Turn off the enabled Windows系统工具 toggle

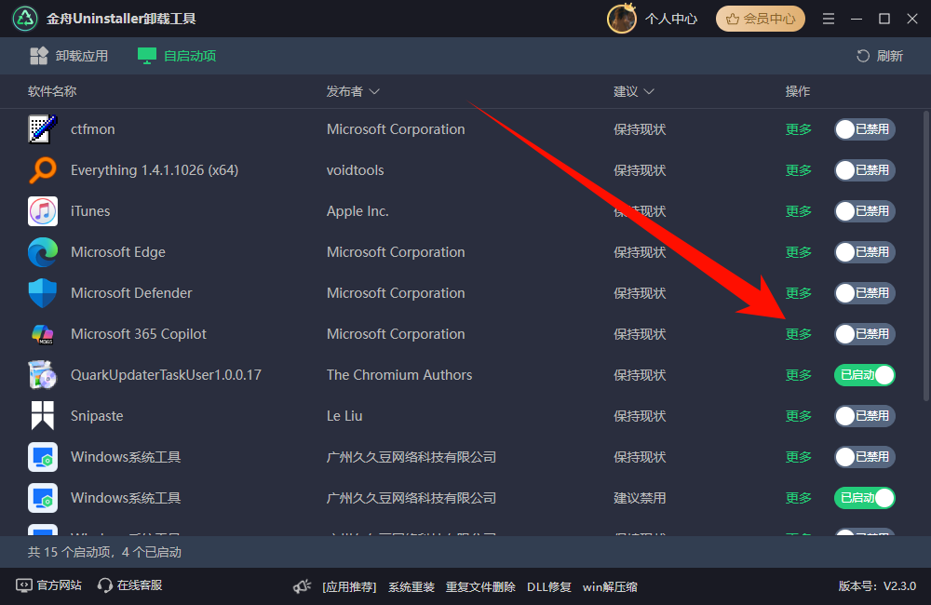point(864,498)
